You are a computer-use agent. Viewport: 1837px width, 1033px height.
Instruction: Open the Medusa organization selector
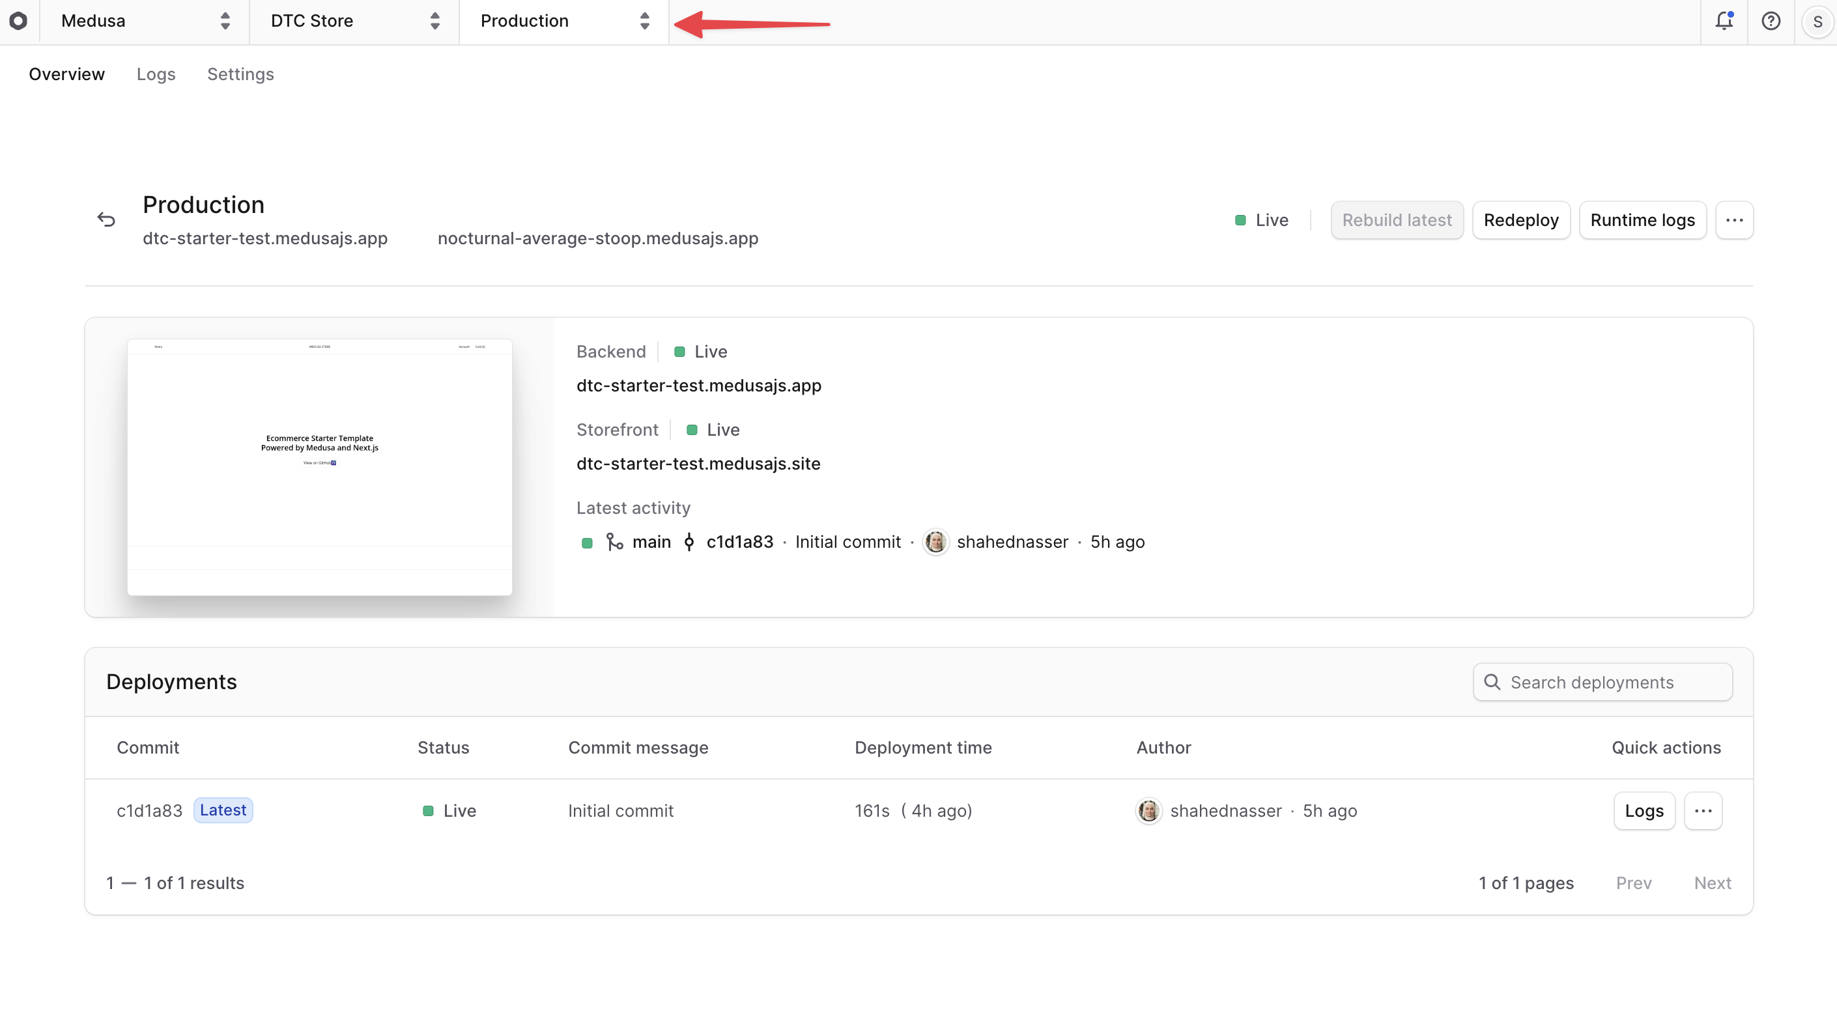143,21
